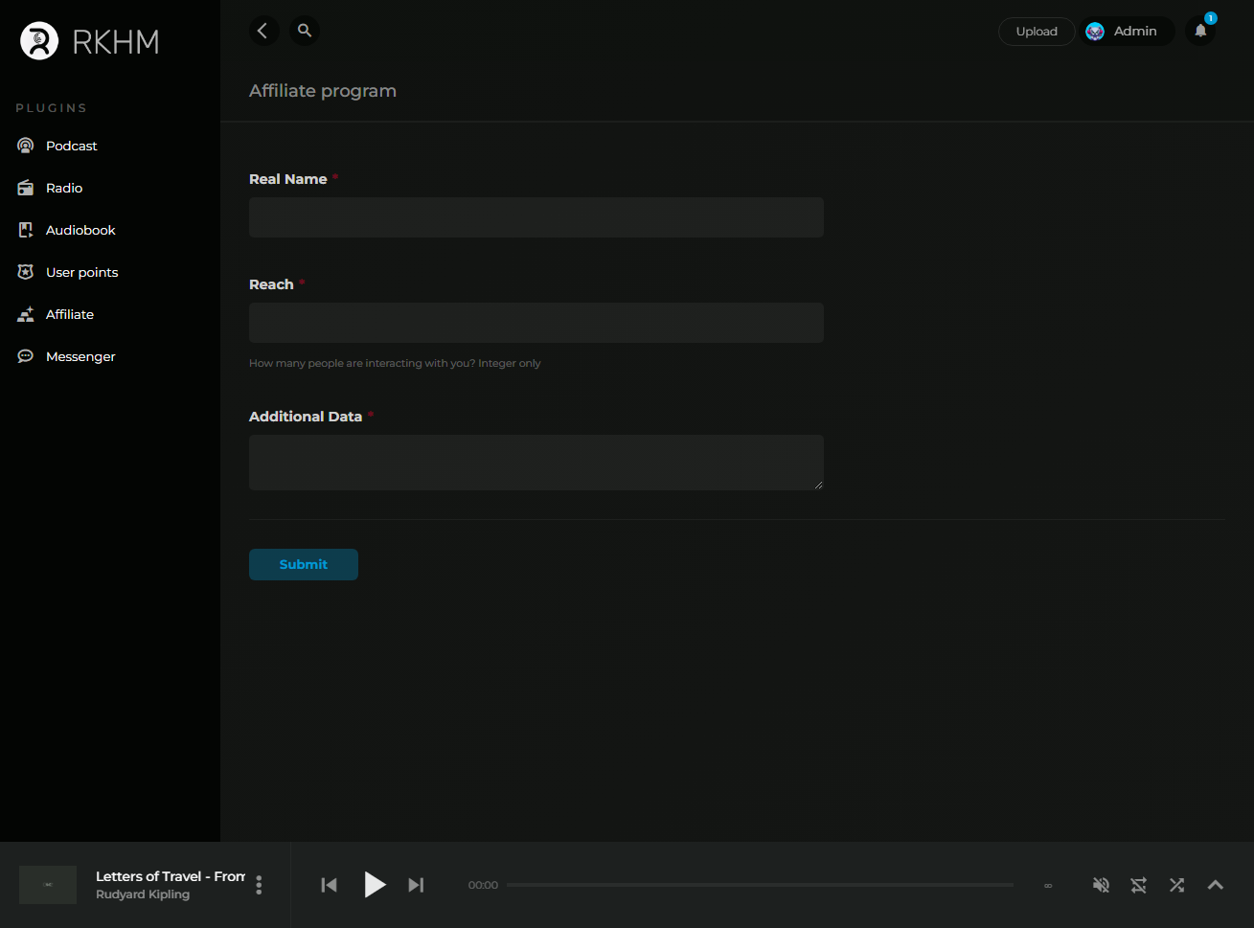Viewport: 1254px width, 928px height.
Task: Open the Letters of Travel track title
Action: pos(171,876)
